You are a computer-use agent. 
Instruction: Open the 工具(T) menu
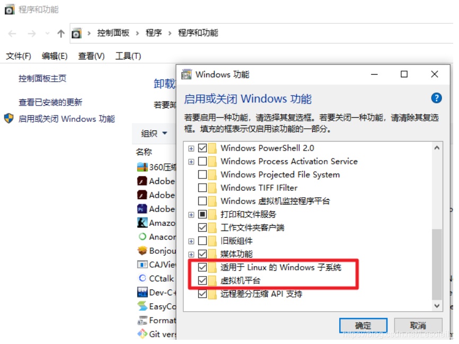(x=128, y=56)
